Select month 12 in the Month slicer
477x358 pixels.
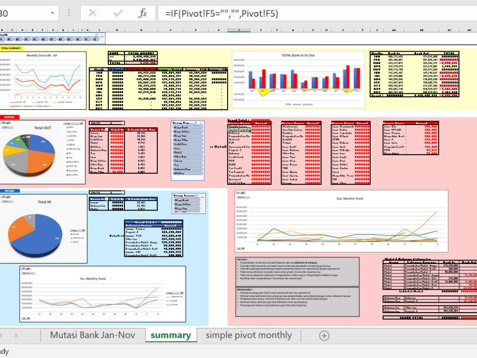click(x=95, y=39)
